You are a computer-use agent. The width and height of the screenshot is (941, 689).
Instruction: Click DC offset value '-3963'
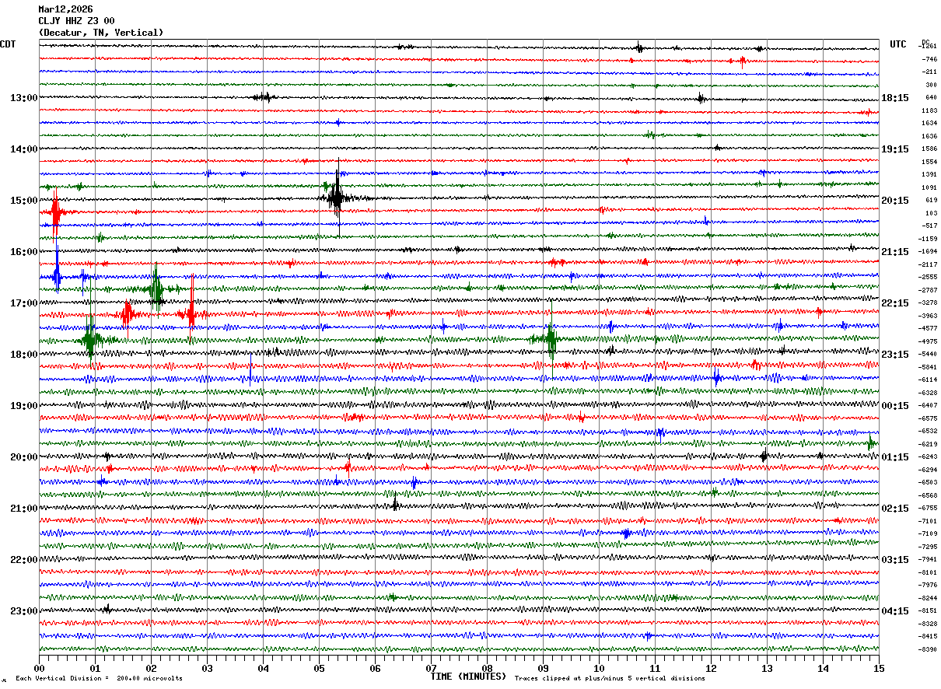[x=929, y=316]
